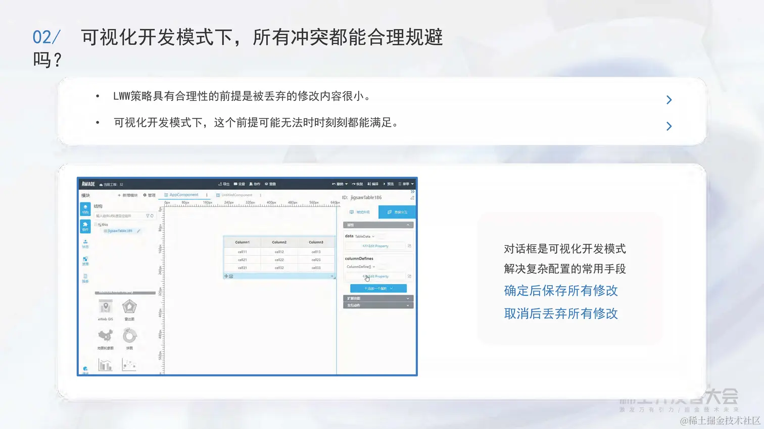
Task: Pick the 雷达图 radar chart component
Action: [x=129, y=306]
